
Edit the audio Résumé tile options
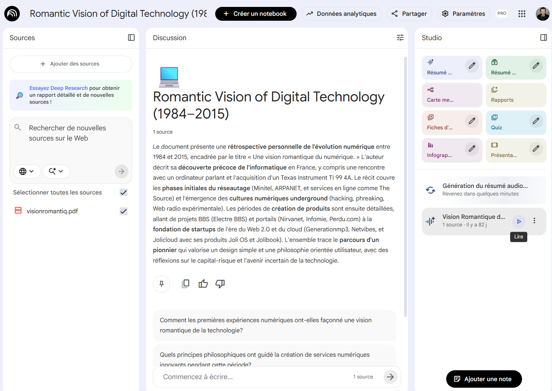[x=472, y=66]
